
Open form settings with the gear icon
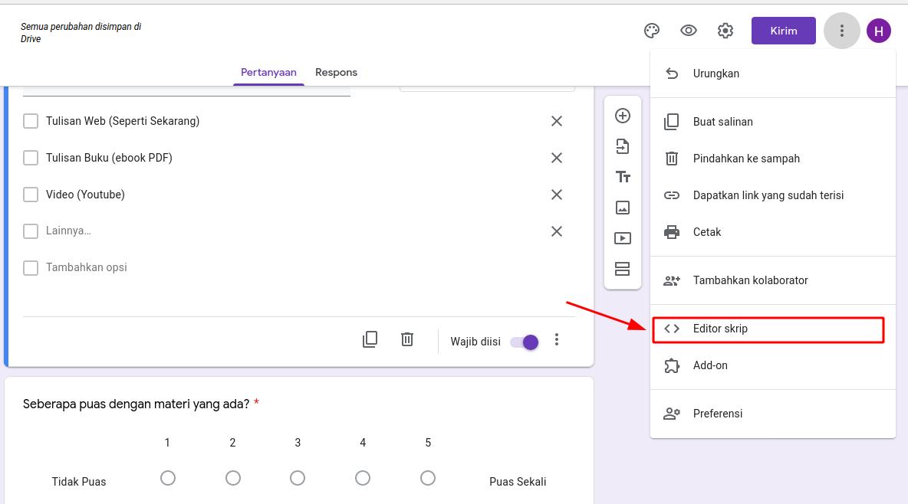point(725,31)
